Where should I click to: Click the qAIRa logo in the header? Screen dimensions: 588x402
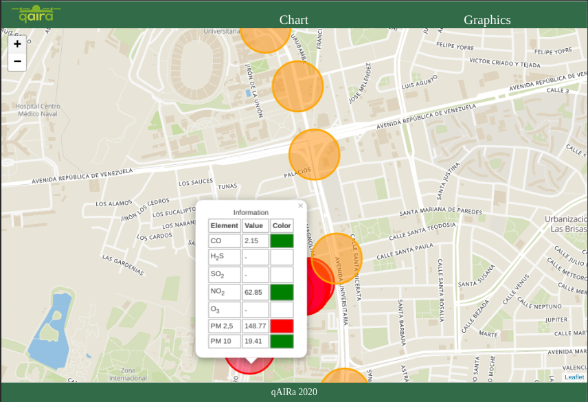click(x=36, y=14)
